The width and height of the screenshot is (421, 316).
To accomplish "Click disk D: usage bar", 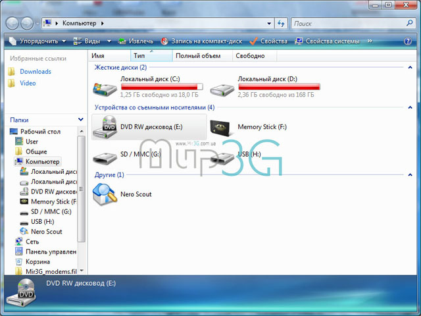I will (279, 86).
